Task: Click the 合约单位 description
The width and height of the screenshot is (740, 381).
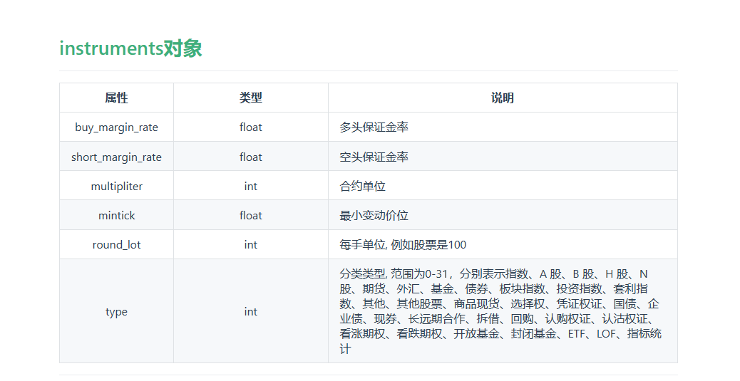Action: click(362, 186)
